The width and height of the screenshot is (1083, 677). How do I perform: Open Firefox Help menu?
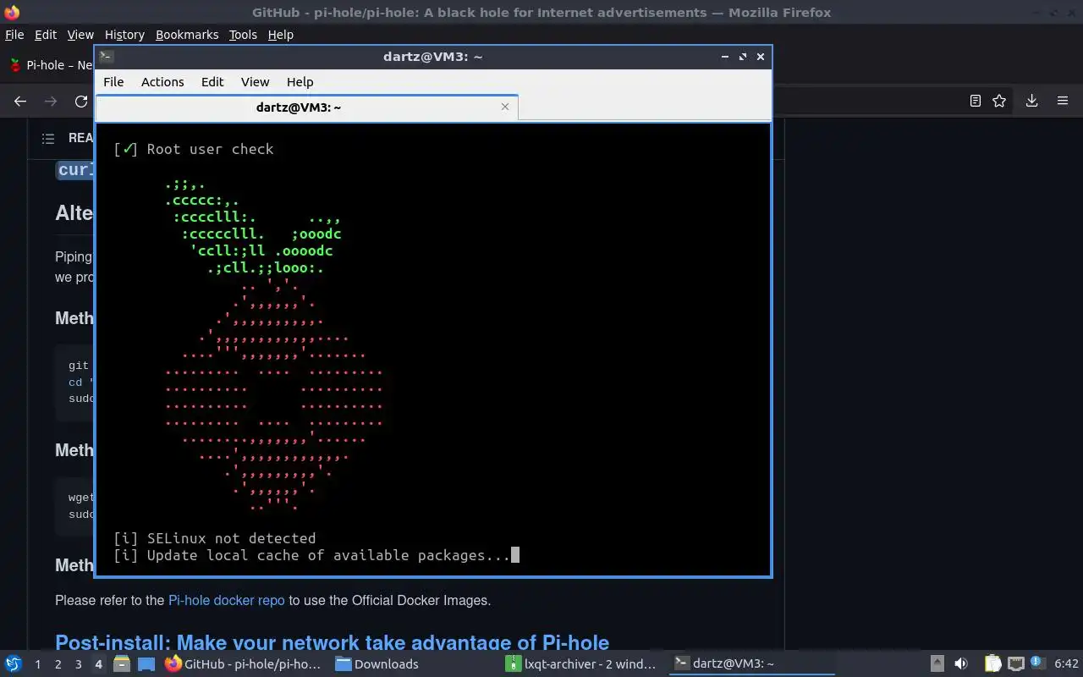(280, 35)
